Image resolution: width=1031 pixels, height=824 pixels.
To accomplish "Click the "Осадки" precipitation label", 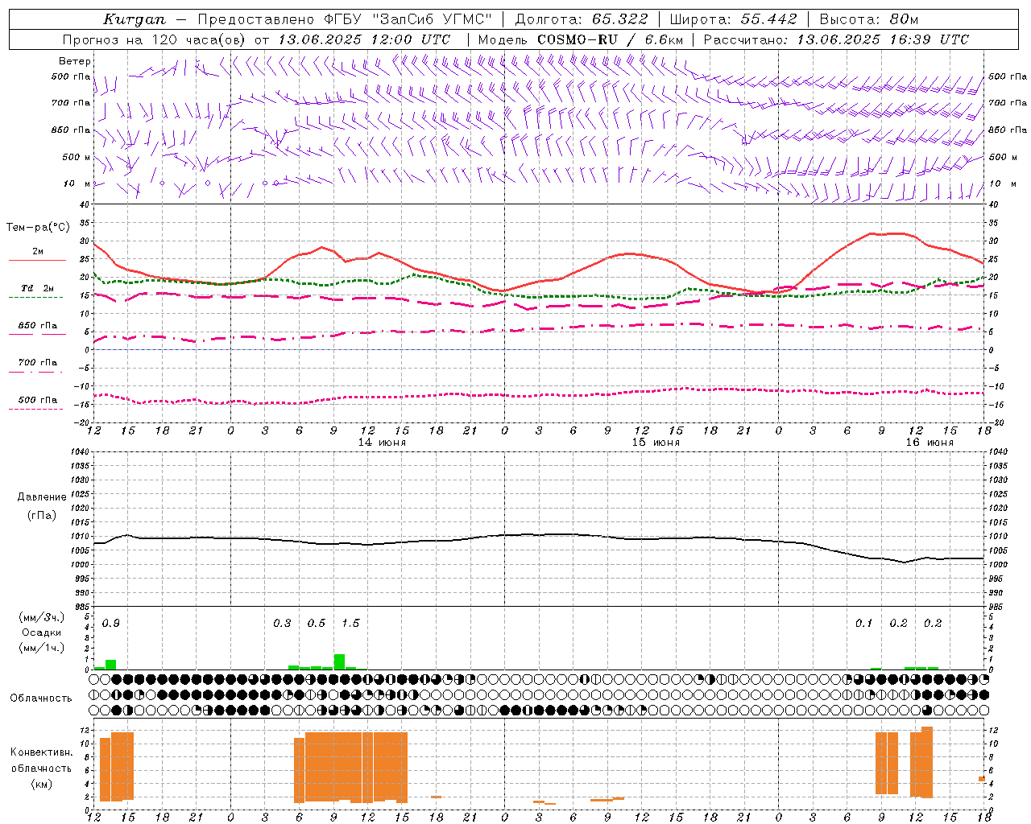I will [x=41, y=632].
